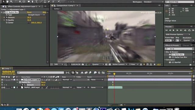Play the preview
Image resolution: width=195 pixels, height=110 pixels.
click(x=174, y=30)
